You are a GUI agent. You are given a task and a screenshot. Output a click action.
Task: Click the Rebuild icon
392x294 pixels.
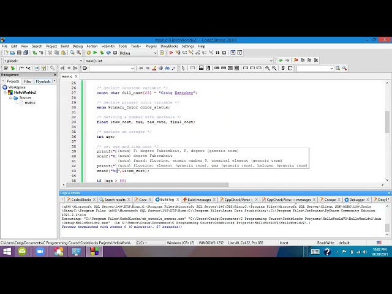click(x=108, y=53)
